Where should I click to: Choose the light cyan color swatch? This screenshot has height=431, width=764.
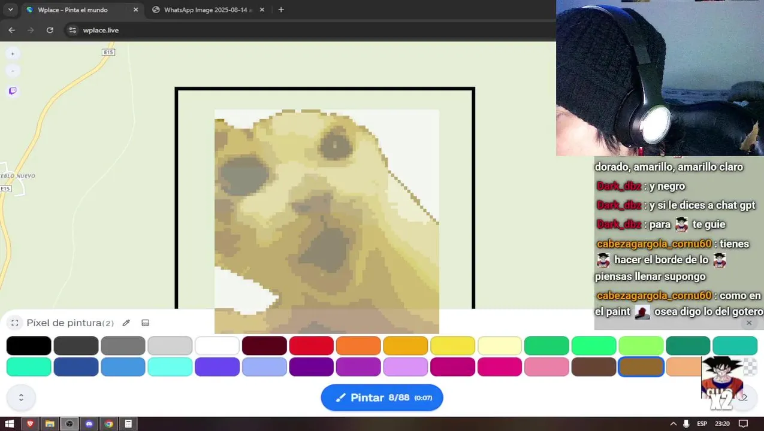(x=170, y=366)
